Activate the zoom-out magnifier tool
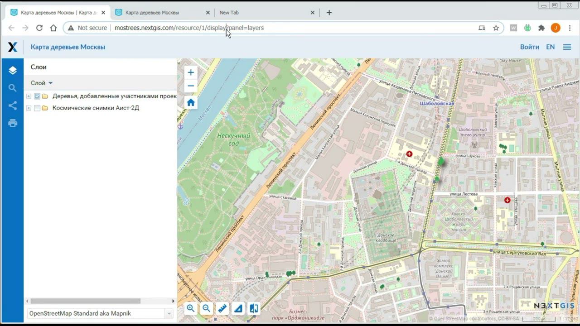Image resolution: width=580 pixels, height=326 pixels. coord(207,308)
